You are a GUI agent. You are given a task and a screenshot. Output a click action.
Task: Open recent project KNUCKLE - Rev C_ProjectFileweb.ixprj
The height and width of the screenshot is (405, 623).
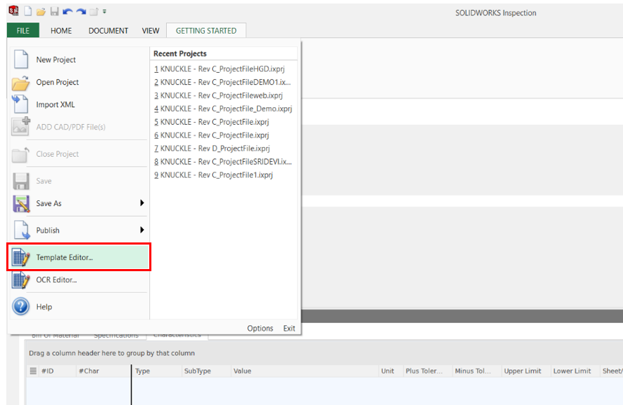[x=219, y=95]
